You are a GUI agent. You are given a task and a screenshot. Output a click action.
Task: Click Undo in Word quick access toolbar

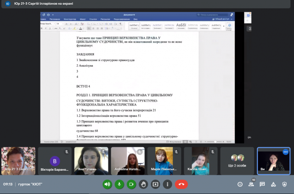tap(44, 15)
